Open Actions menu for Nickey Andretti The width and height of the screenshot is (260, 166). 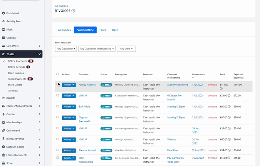[x=68, y=85]
